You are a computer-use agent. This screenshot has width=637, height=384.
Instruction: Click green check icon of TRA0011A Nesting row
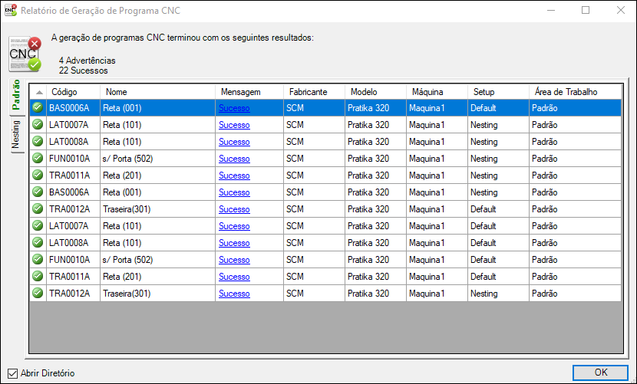click(x=38, y=175)
